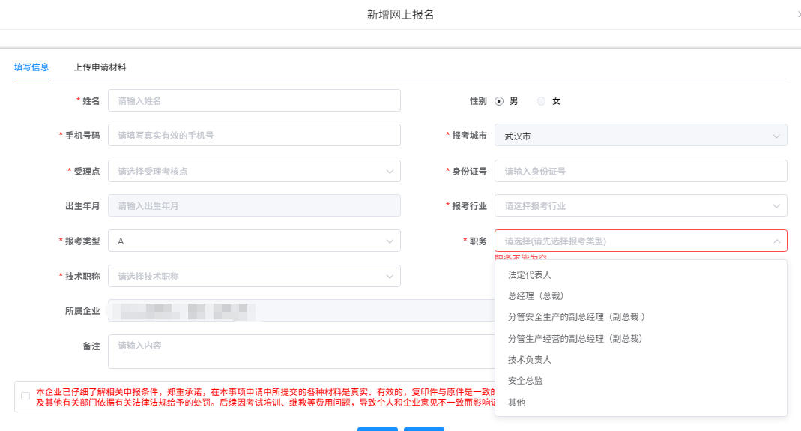Open the 填写信息 tab
The height and width of the screenshot is (431, 801).
pos(31,67)
